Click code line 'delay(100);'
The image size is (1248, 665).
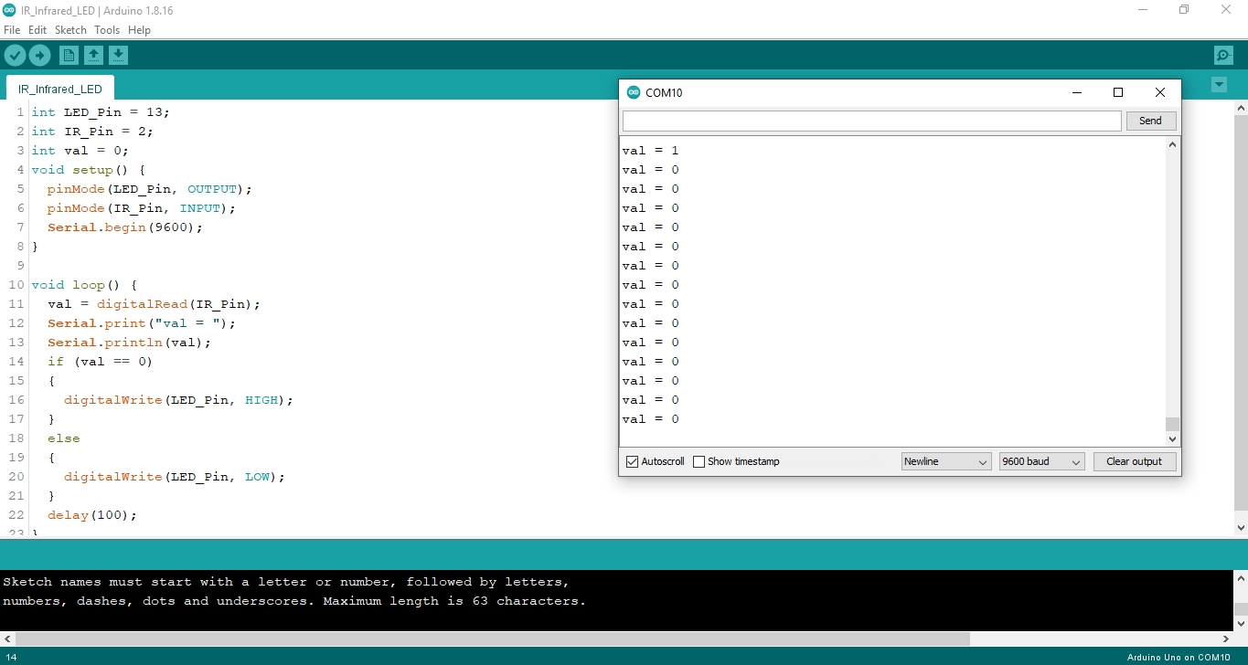pos(92,515)
